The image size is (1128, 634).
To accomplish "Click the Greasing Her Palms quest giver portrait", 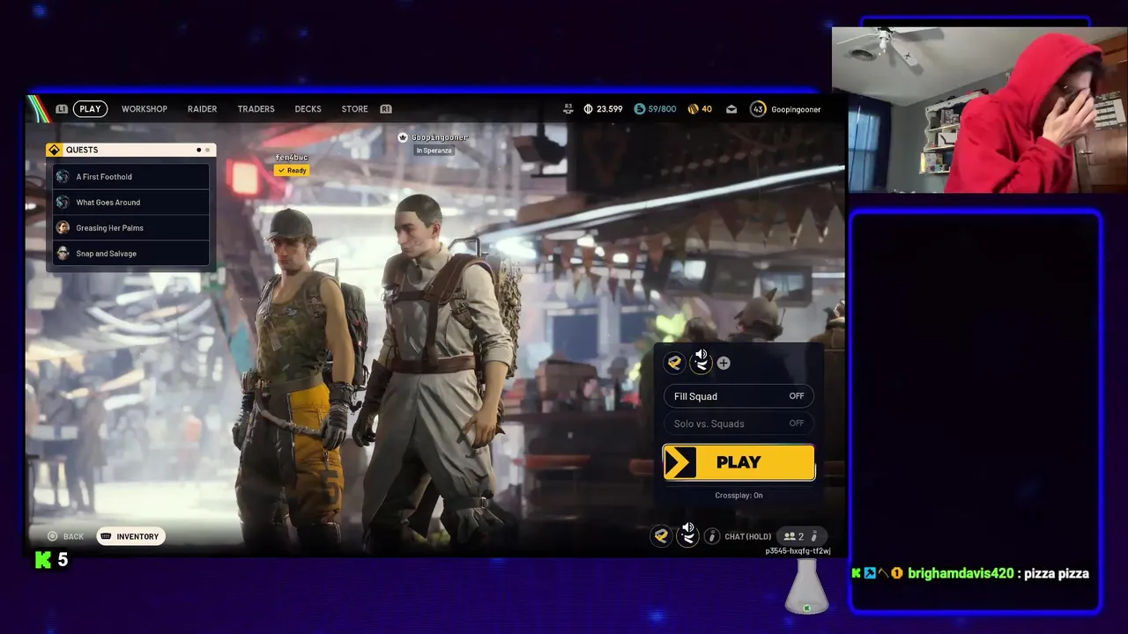I will tap(63, 227).
